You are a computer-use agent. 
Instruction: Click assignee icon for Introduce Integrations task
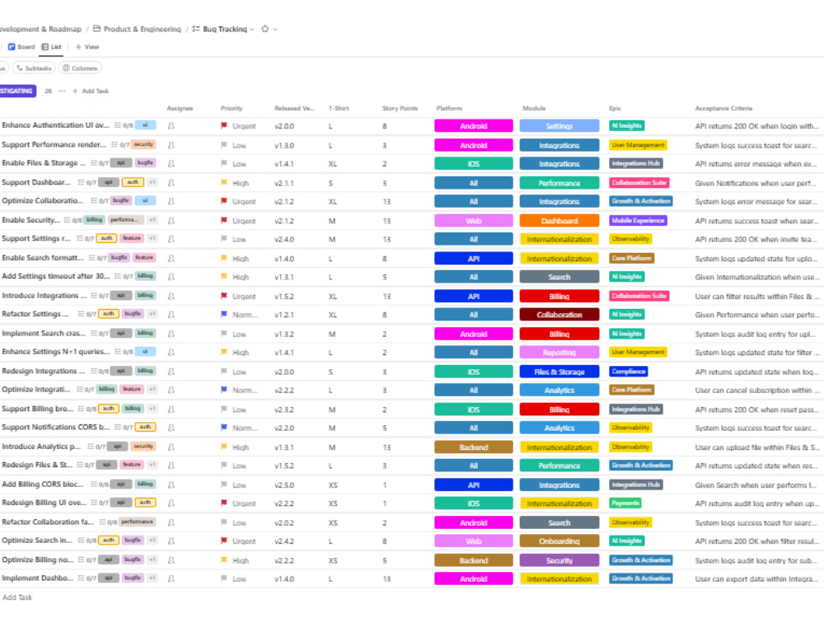coord(171,297)
